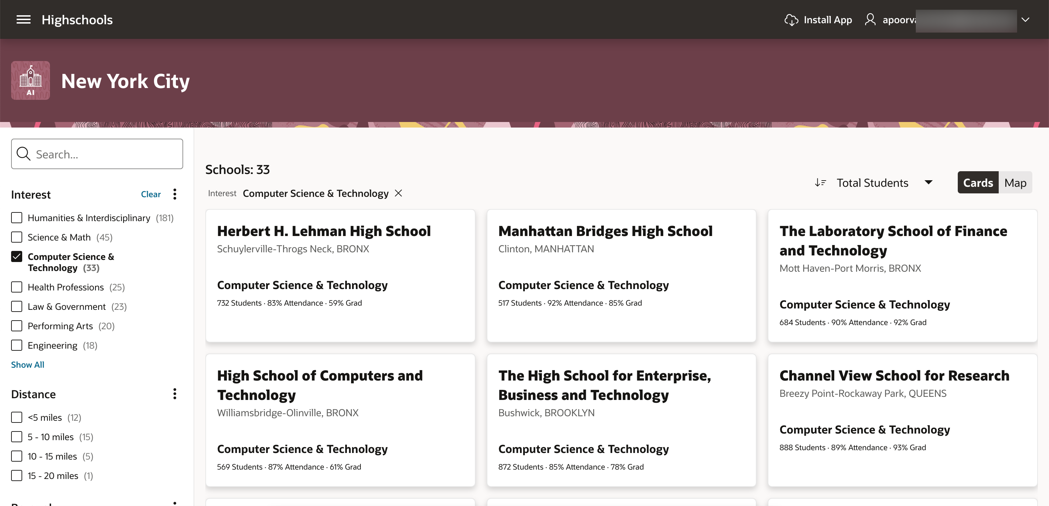This screenshot has height=506, width=1049.
Task: Open the Distance filter options menu
Action: click(x=175, y=394)
